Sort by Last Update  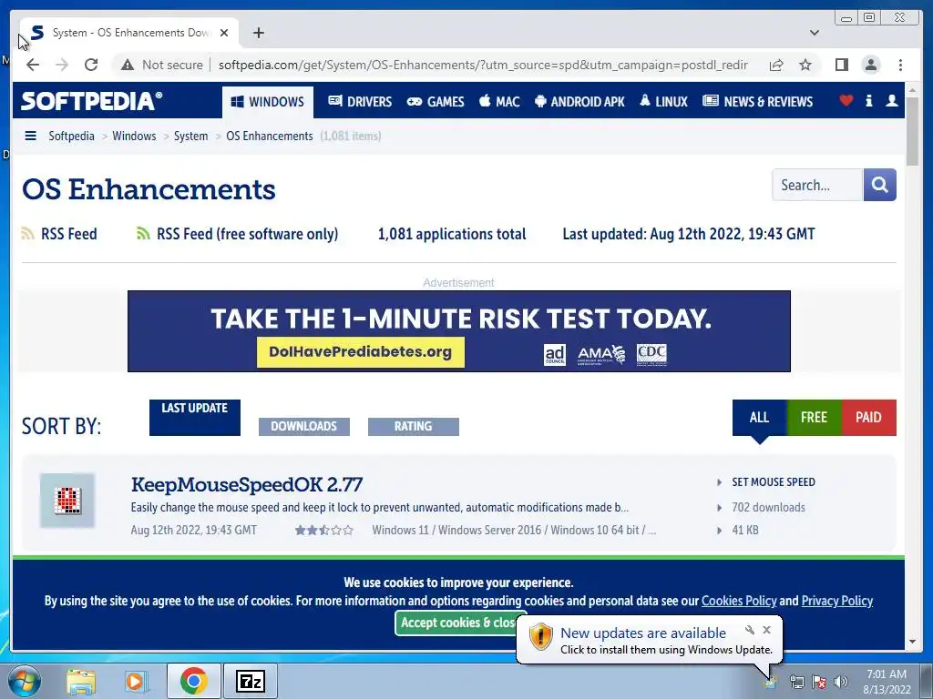point(195,417)
